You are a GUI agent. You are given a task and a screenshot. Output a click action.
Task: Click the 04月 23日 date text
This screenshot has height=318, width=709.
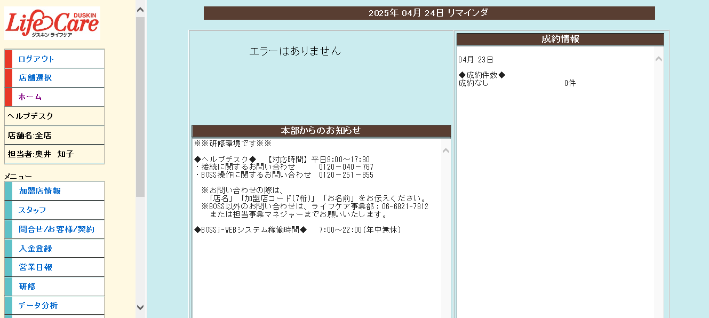(476, 60)
